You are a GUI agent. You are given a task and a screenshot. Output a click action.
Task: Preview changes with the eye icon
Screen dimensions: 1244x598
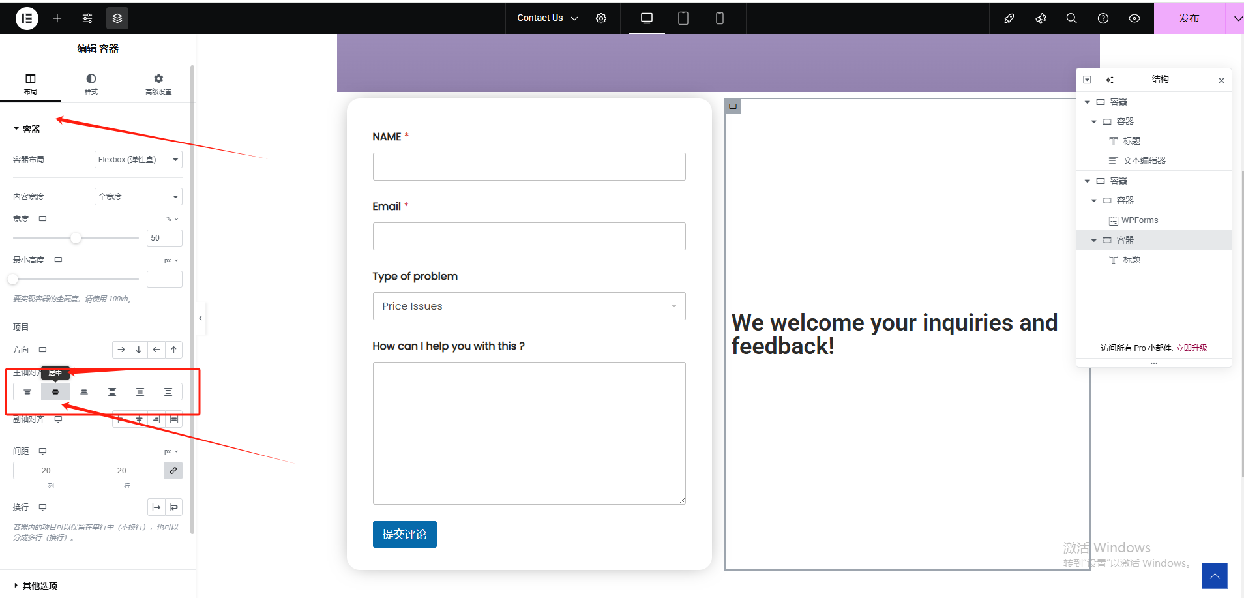coord(1134,18)
